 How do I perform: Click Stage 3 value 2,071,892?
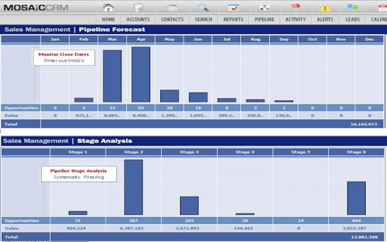coord(187,228)
